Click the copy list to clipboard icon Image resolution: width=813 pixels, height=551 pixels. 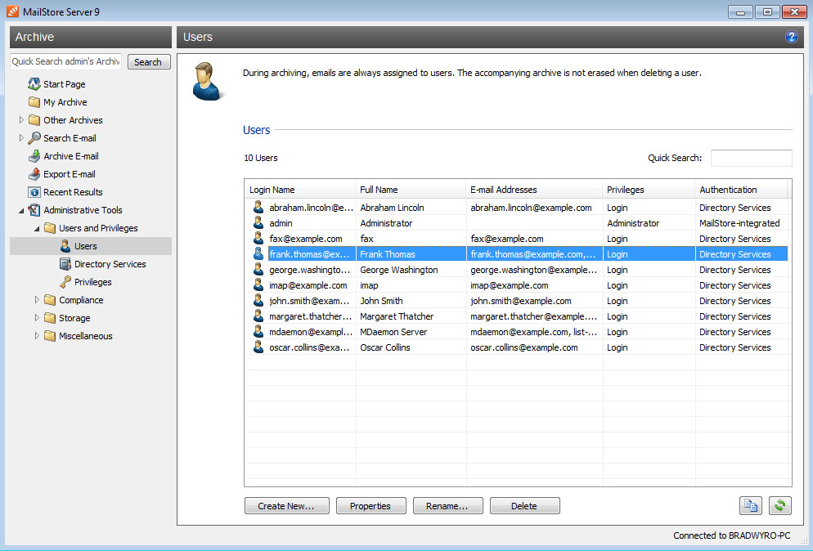(x=751, y=505)
